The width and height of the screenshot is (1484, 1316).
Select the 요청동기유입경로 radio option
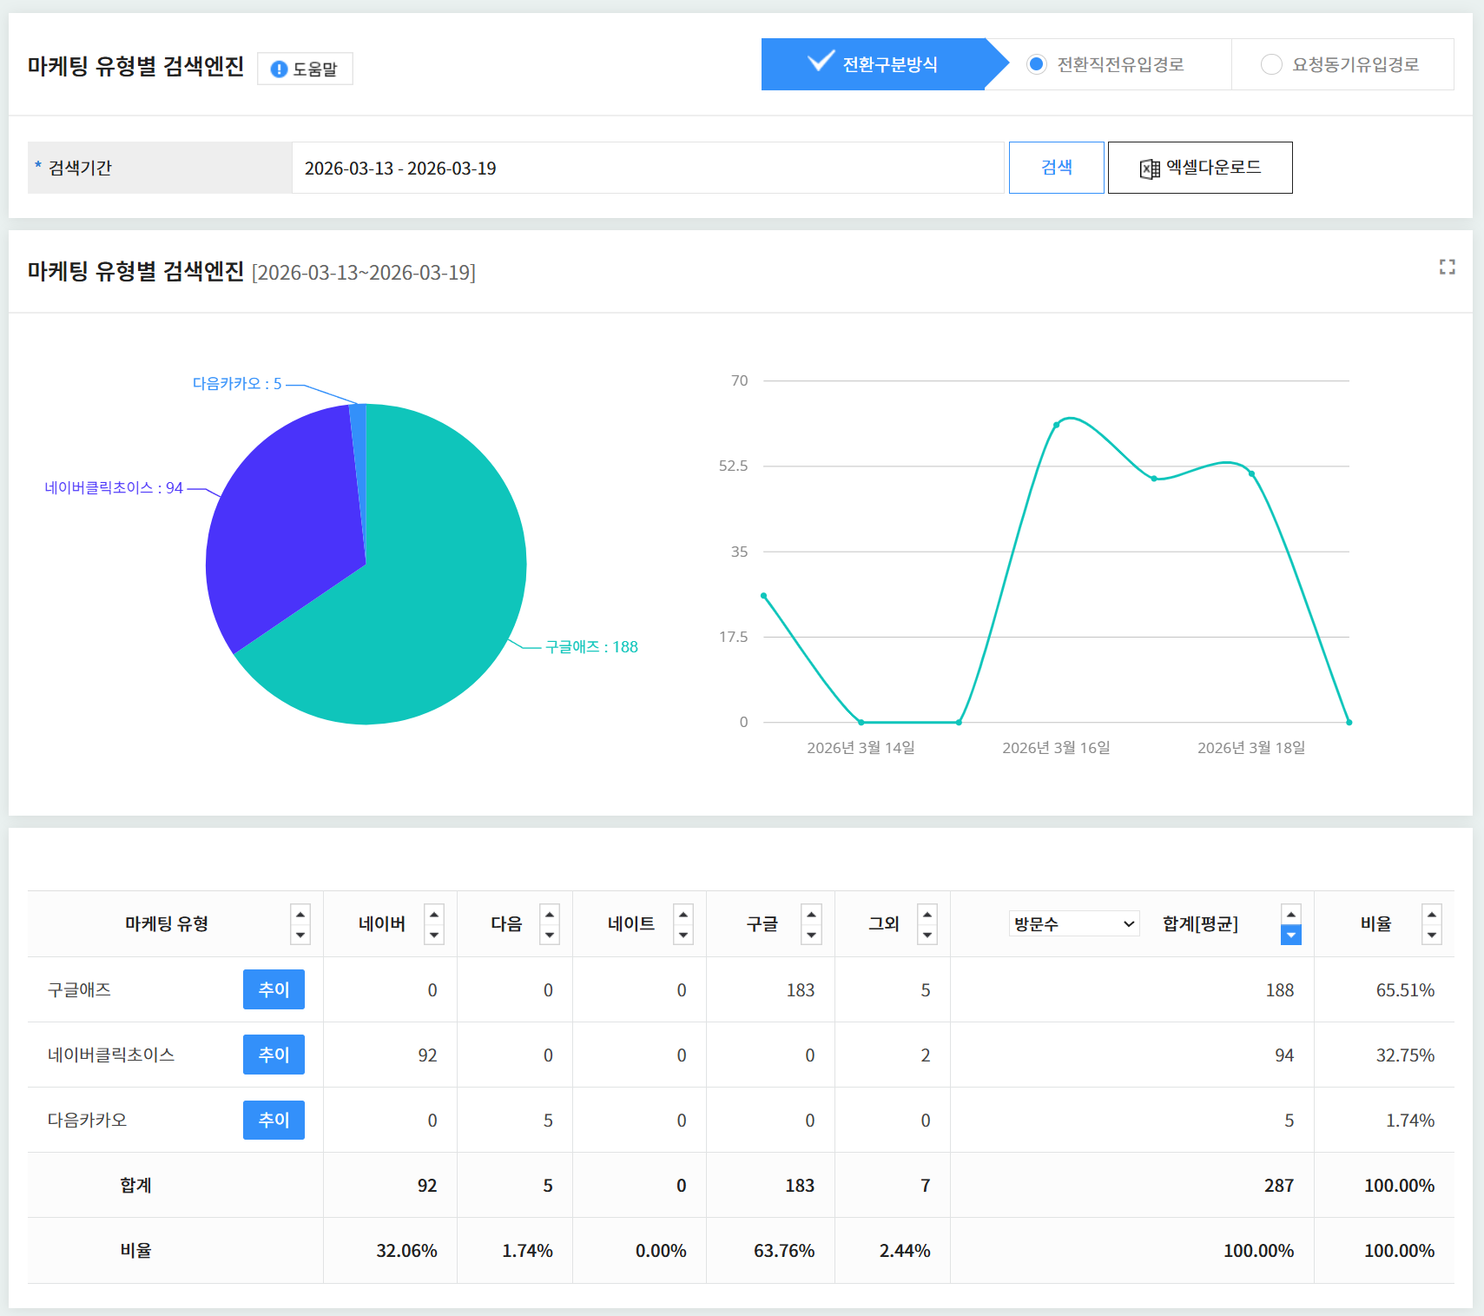(x=1271, y=64)
